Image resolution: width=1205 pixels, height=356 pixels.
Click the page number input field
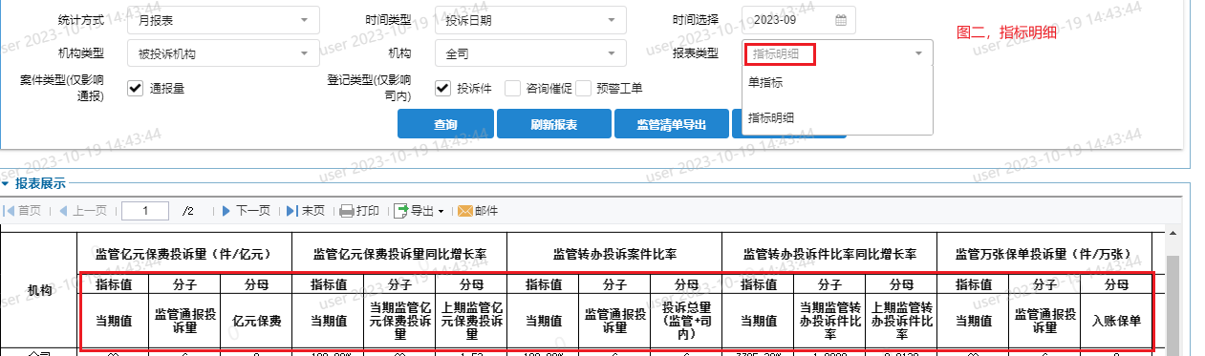click(145, 210)
